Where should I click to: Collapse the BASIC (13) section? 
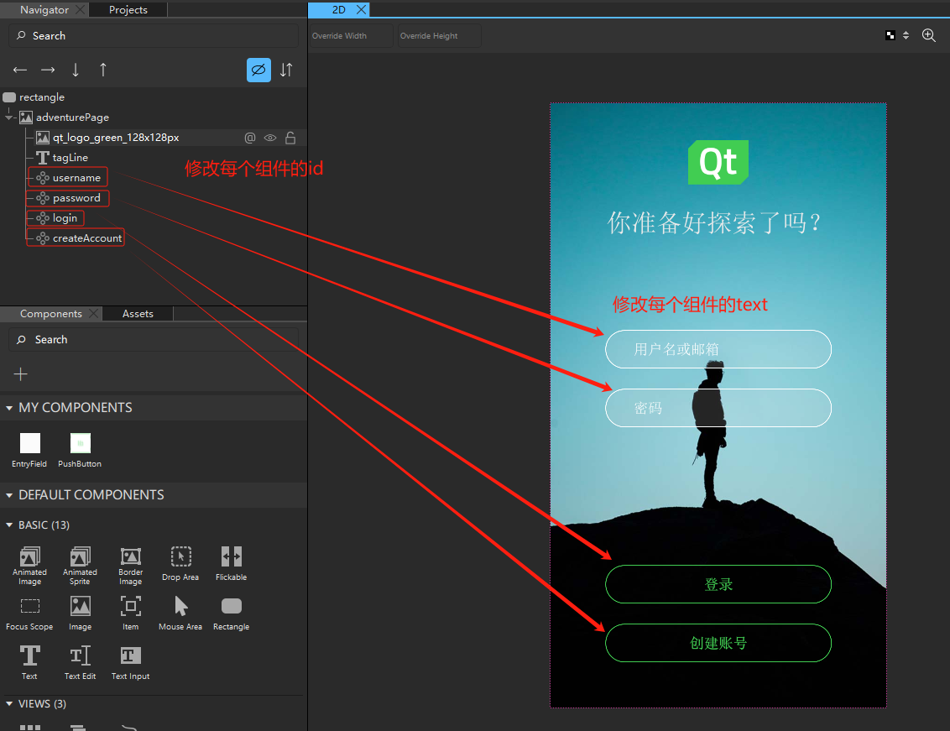9,525
